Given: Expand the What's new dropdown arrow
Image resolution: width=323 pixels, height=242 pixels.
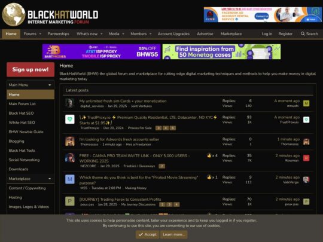Looking at the screenshot, I should (101, 33).
